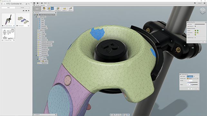
Task: Click the ViewCube in the top-right corner
Action: (202, 11)
